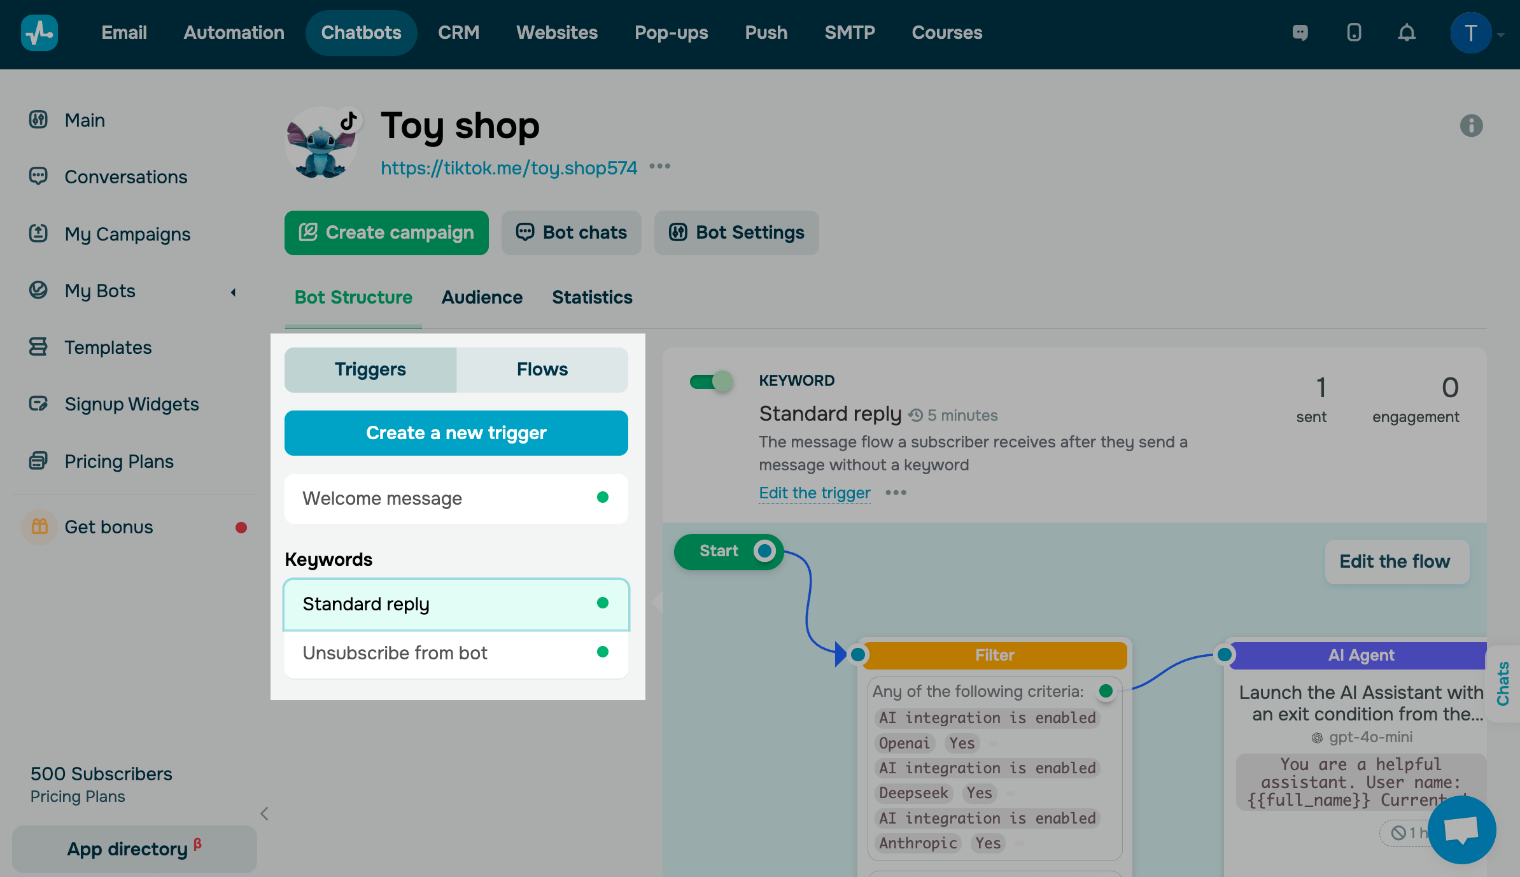Viewport: 1520px width, 877px height.
Task: Click the info icon beside Toy shop
Action: [x=1471, y=125]
